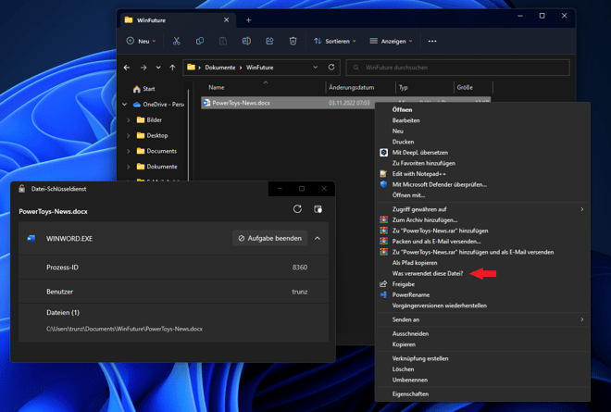Click the Cut scissors icon in Explorer toolbar
This screenshot has height=412, width=611.
(x=177, y=41)
